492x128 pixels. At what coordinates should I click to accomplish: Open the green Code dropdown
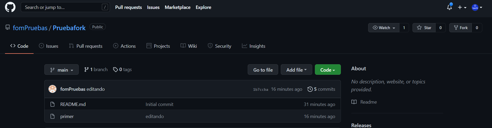(328, 70)
